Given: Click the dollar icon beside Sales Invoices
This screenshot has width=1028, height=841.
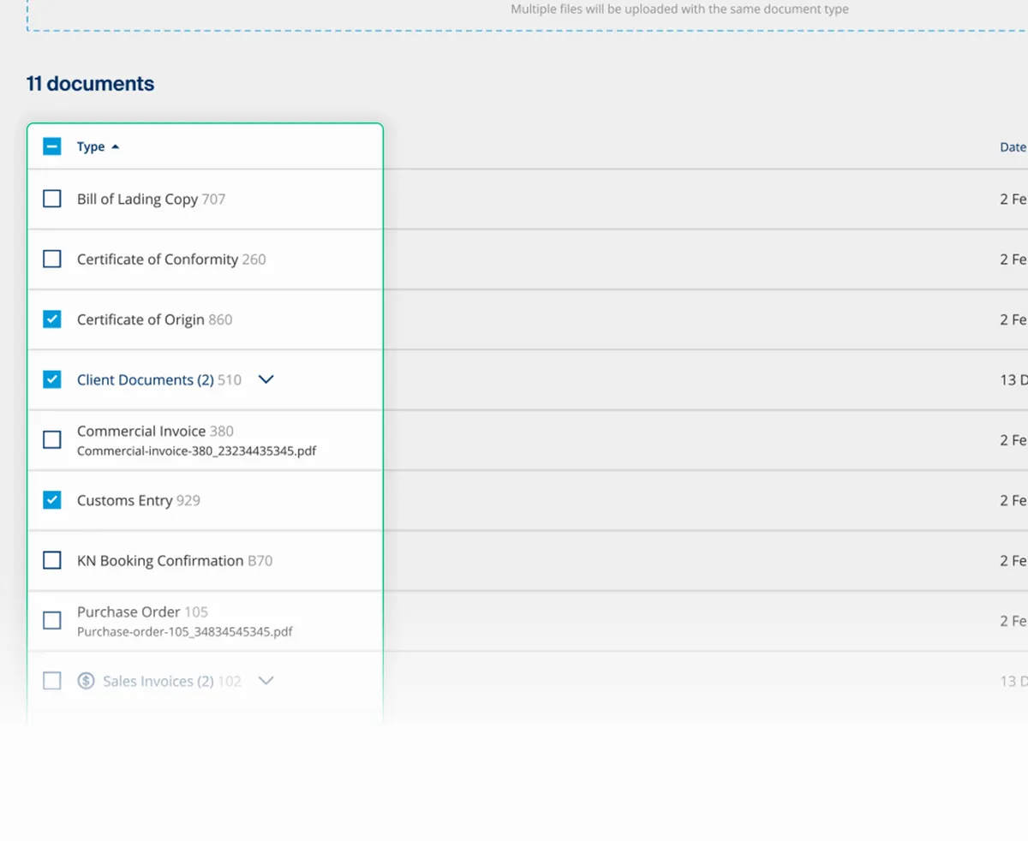Looking at the screenshot, I should point(86,681).
